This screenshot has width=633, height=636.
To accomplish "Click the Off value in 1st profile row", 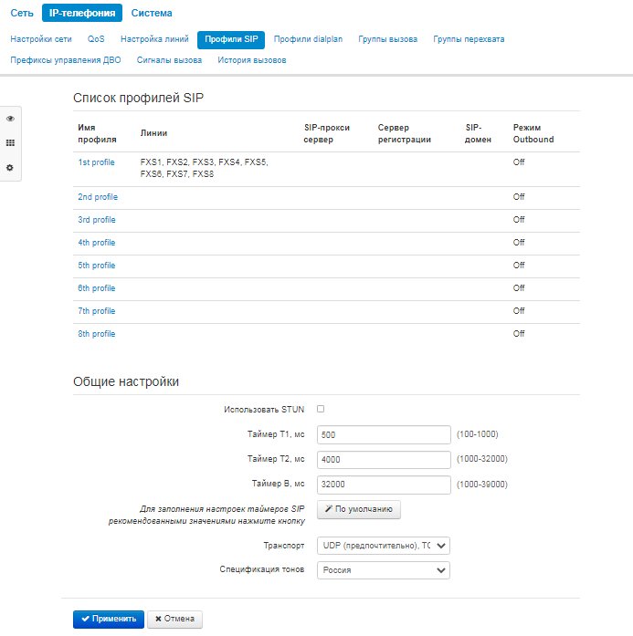I will [x=519, y=162].
